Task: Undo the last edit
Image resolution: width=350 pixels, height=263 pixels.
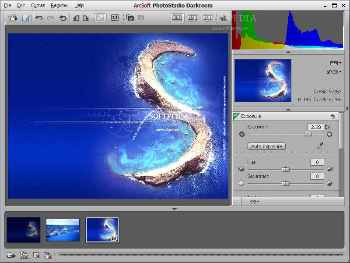Action: coord(38,18)
